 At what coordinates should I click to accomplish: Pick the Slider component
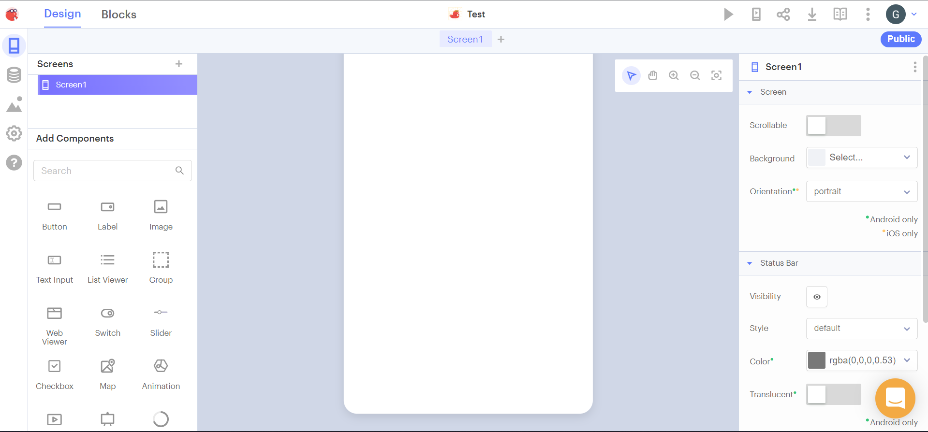(161, 322)
